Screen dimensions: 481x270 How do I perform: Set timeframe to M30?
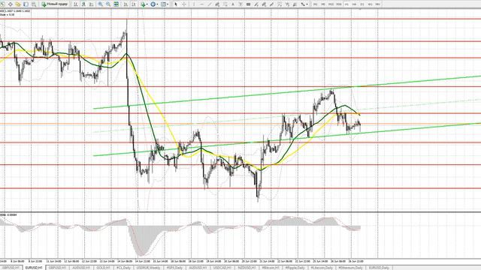click(x=339, y=4)
